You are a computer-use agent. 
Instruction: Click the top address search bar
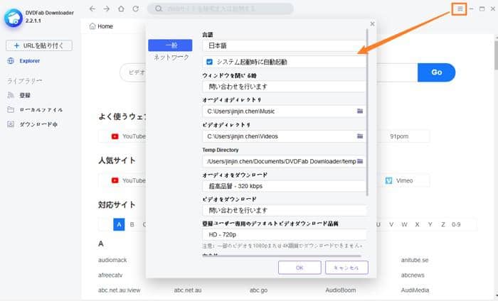(221, 9)
